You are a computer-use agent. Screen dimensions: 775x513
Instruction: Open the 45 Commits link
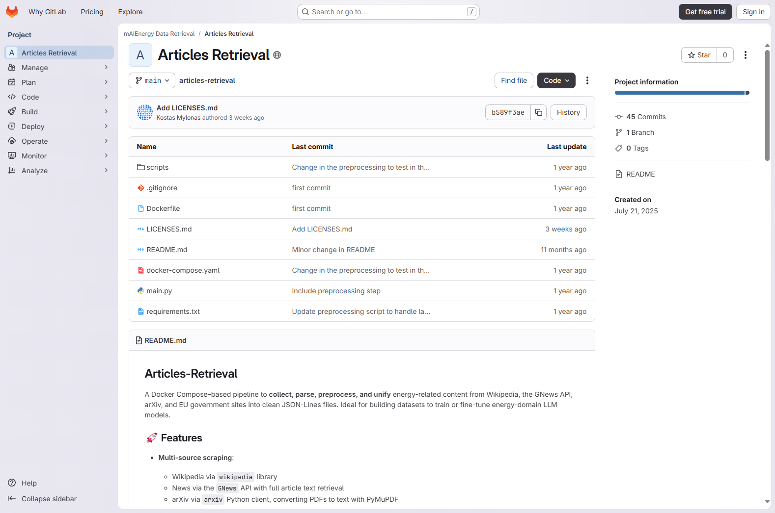(x=646, y=117)
